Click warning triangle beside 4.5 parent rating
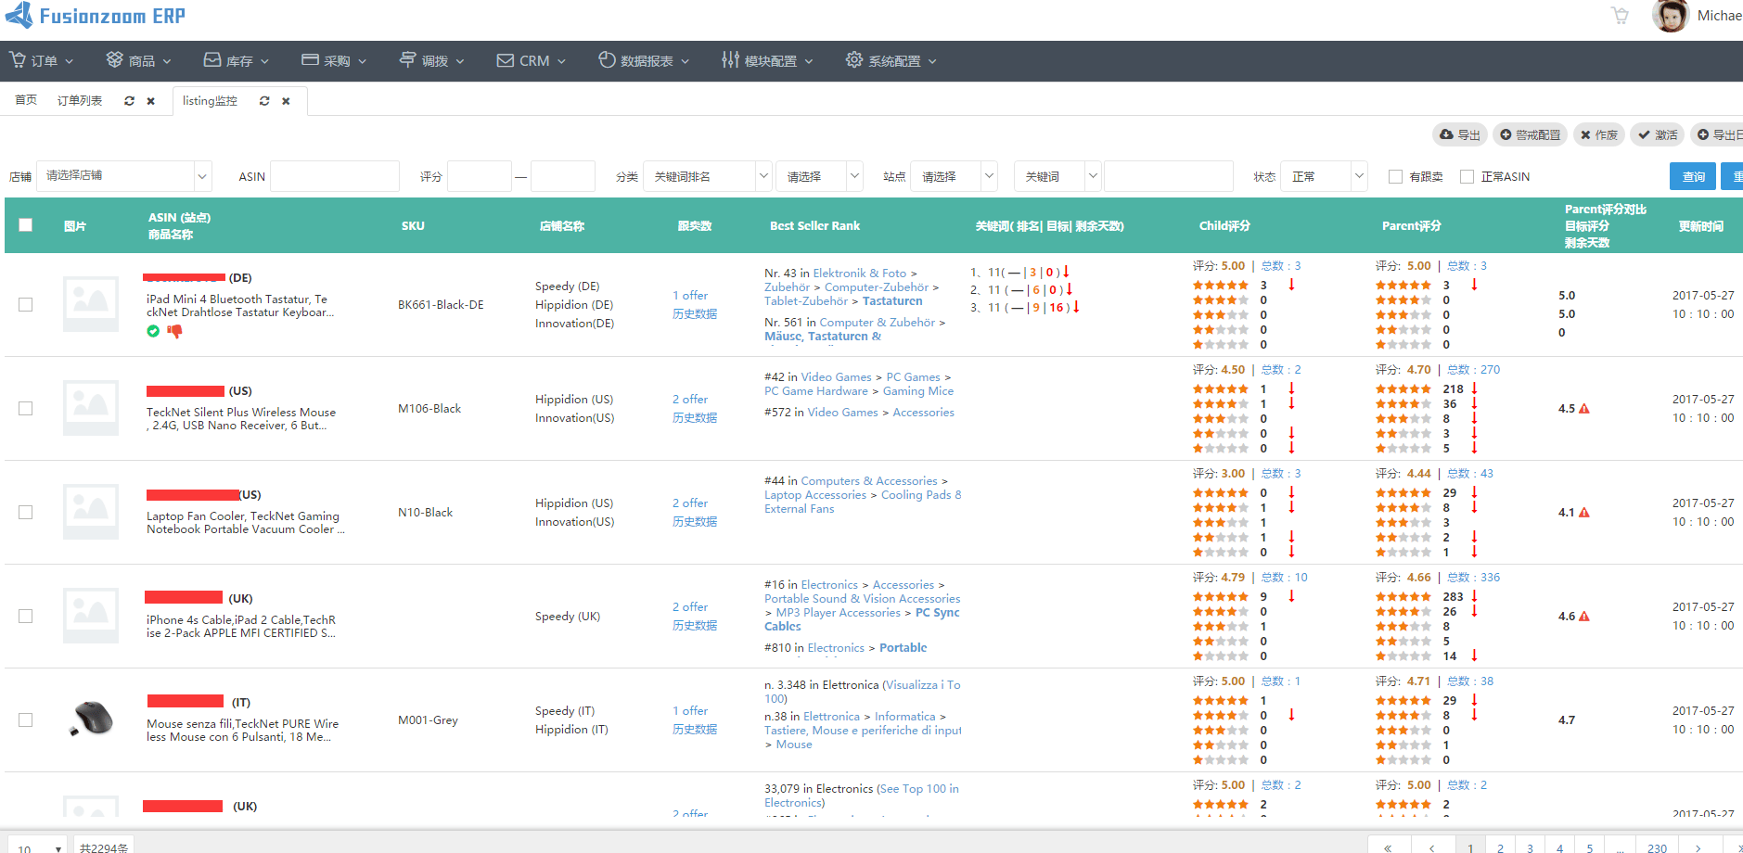The image size is (1743, 853). point(1584,409)
